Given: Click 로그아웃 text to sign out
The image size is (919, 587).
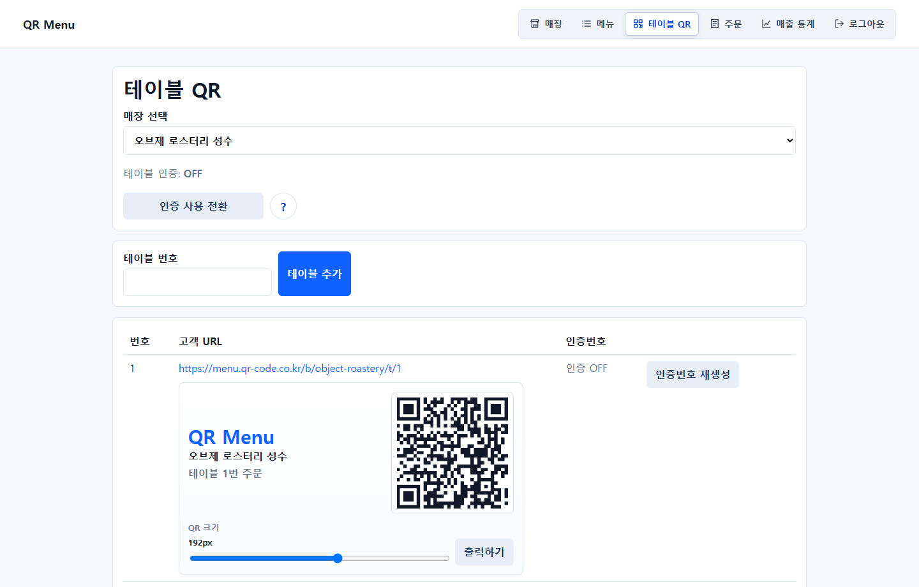Looking at the screenshot, I should point(867,24).
